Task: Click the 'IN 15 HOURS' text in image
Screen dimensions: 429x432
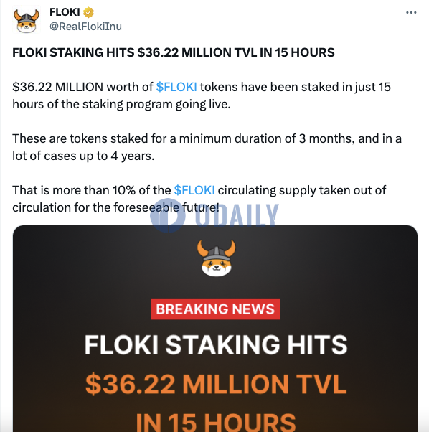Action: click(216, 421)
